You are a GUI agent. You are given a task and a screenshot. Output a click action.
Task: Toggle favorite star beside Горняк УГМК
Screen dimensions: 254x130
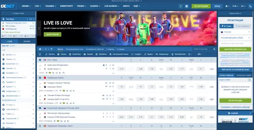[x=40, y=117]
